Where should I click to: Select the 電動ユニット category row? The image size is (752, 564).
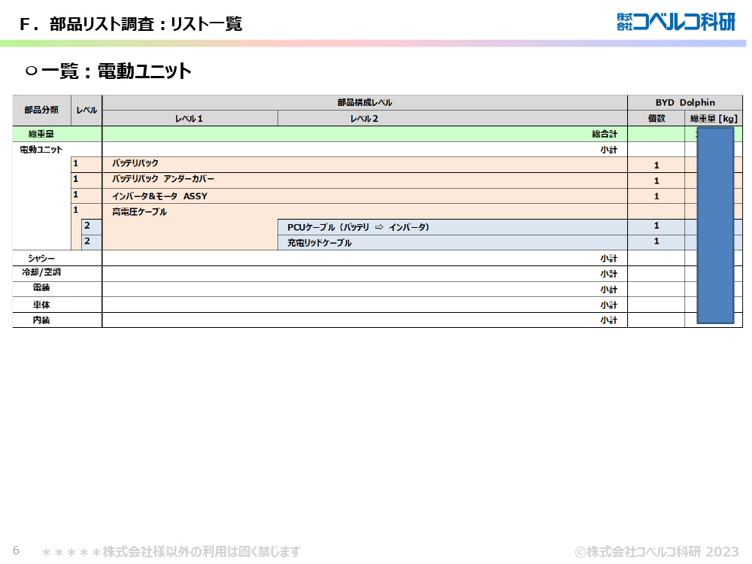41,150
